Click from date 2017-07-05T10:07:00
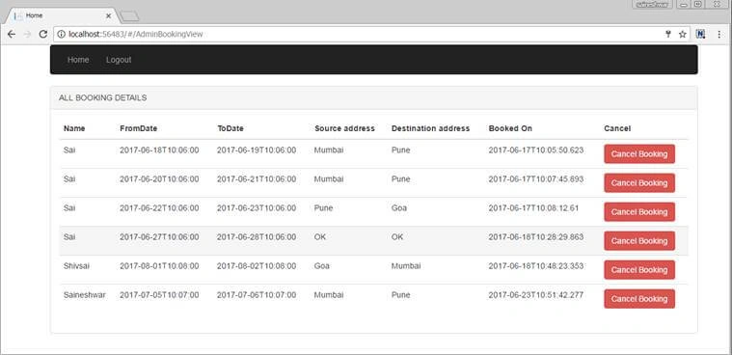 [x=159, y=295]
